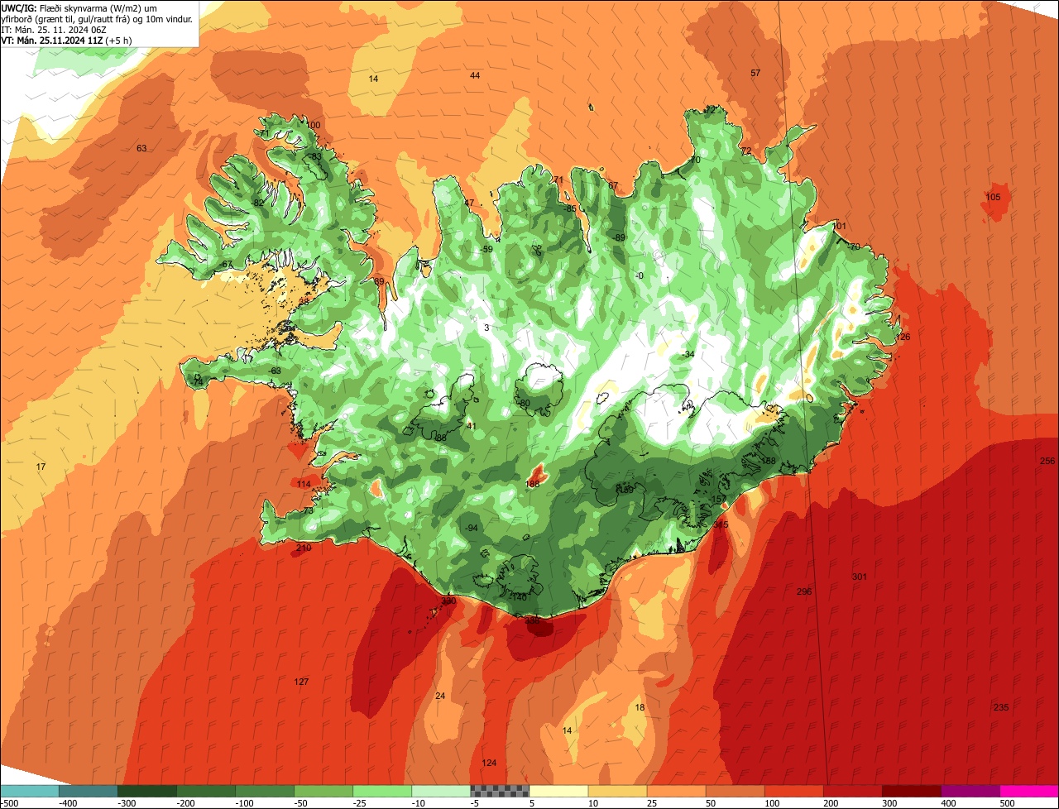The width and height of the screenshot is (1059, 809).
Task: Click the 'VT: Mán. 25.11.2024 11Z (+5 h)' line
Action: click(x=66, y=40)
